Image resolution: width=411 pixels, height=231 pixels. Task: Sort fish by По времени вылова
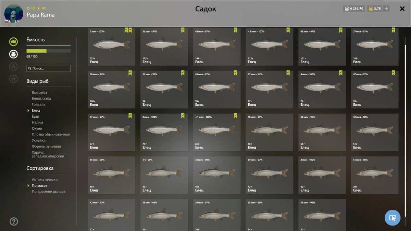(49, 192)
